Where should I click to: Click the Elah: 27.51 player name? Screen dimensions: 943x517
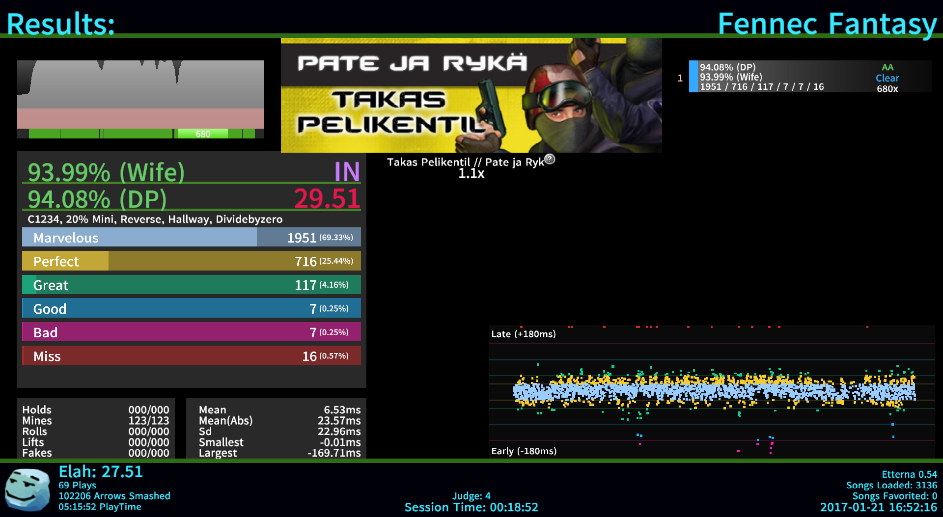101,472
